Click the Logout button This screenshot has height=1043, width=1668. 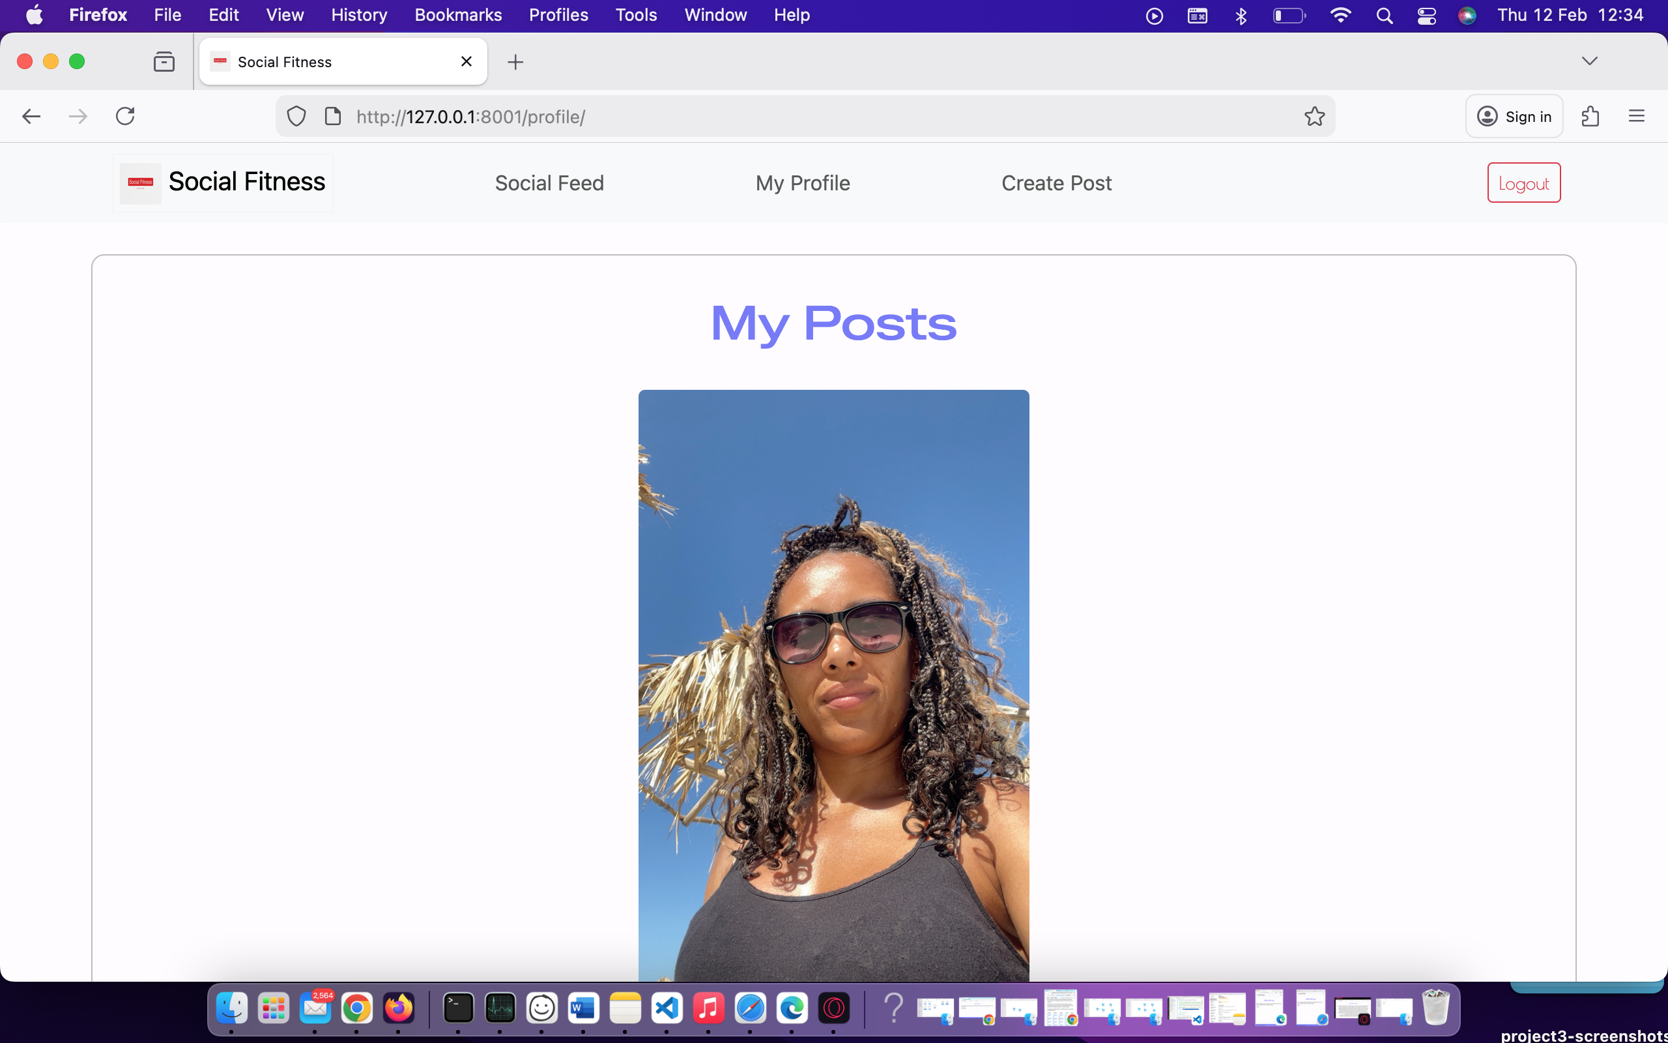[x=1523, y=182]
